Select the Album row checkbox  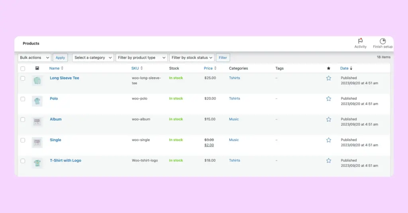(x=23, y=120)
